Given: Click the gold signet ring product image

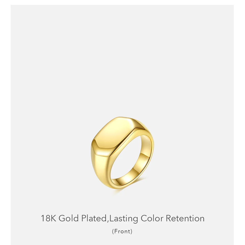Looking at the screenshot, I should (x=122, y=153).
